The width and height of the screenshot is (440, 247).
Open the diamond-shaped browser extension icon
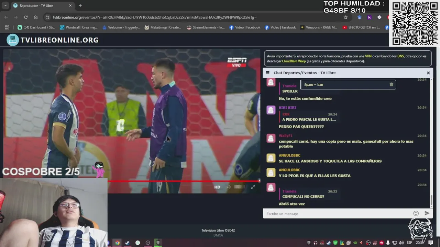[x=379, y=17]
